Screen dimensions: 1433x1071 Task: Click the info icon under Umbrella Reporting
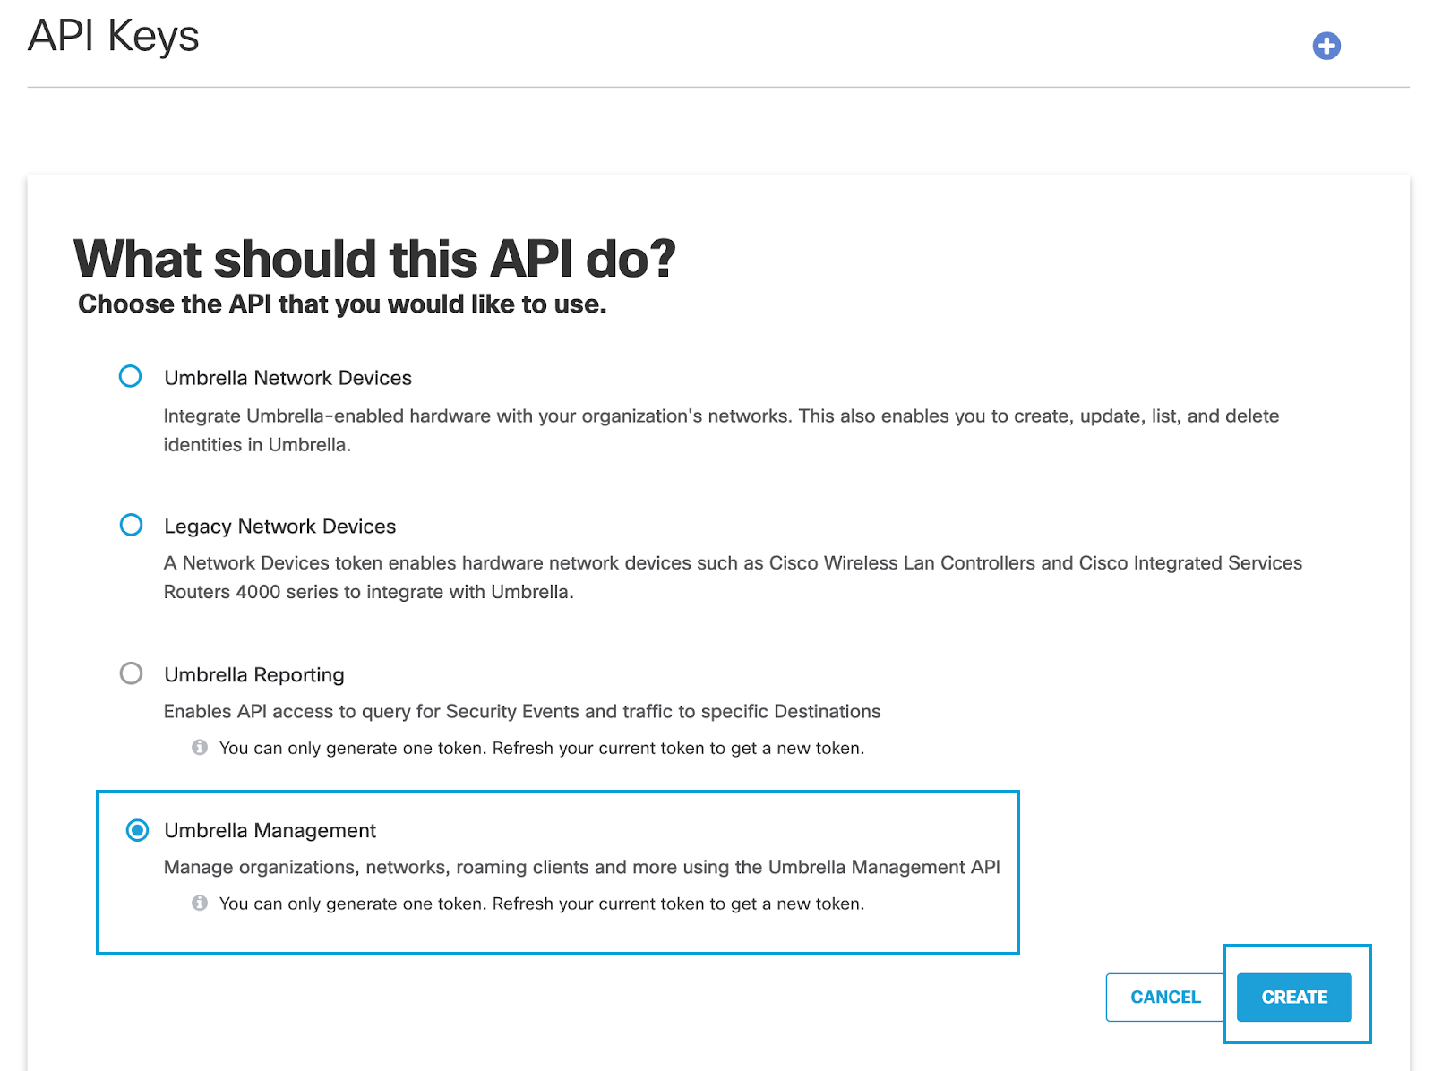click(x=200, y=747)
